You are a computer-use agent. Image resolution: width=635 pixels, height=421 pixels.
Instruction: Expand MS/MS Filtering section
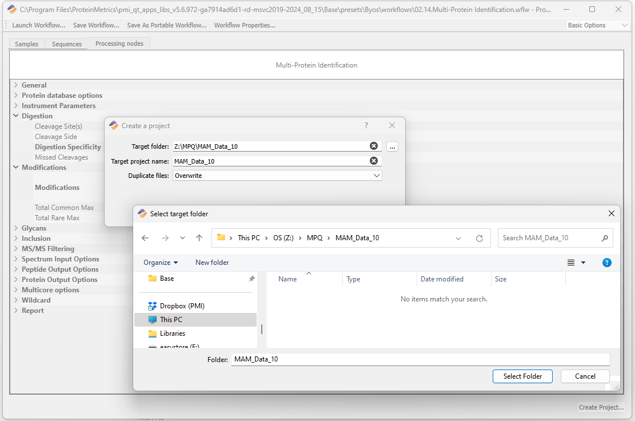coord(16,248)
